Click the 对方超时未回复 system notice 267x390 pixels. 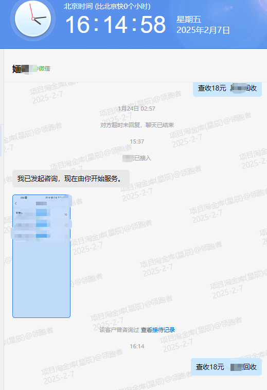[137, 125]
